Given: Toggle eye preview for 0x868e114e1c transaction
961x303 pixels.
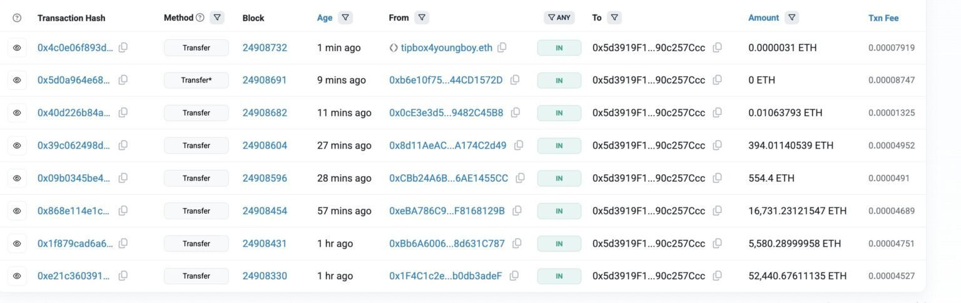Looking at the screenshot, I should (x=17, y=211).
